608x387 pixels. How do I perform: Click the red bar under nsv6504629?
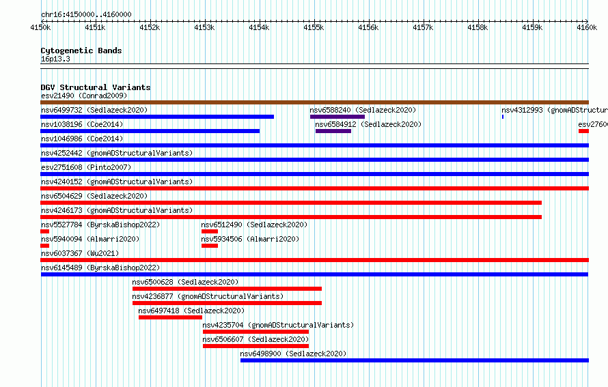pos(291,203)
